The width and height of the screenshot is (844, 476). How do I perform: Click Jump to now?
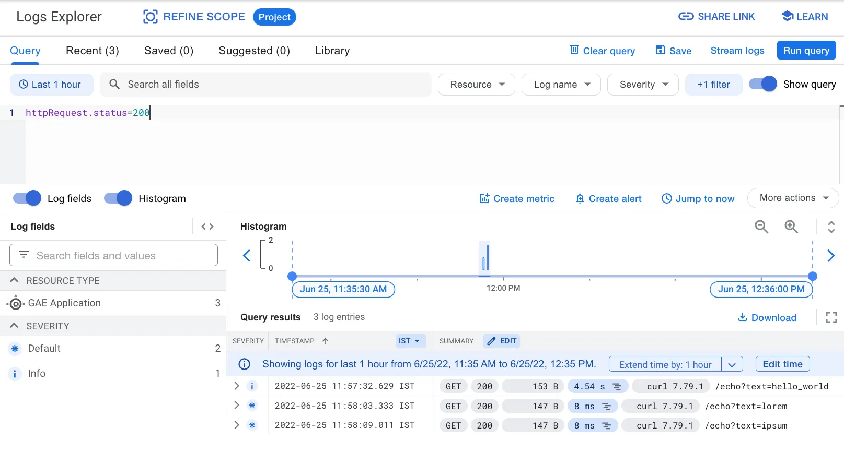[698, 198]
